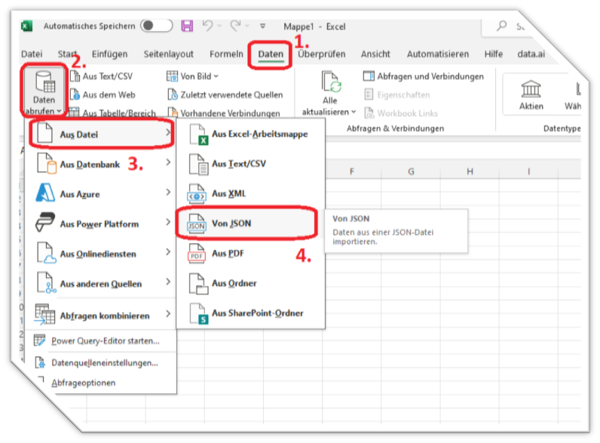Switch to the Formeln tab
This screenshot has height=443, width=600.
(x=226, y=54)
